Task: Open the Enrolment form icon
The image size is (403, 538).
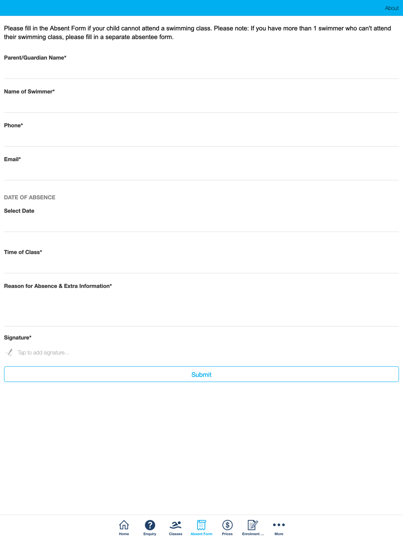Action: (x=253, y=525)
